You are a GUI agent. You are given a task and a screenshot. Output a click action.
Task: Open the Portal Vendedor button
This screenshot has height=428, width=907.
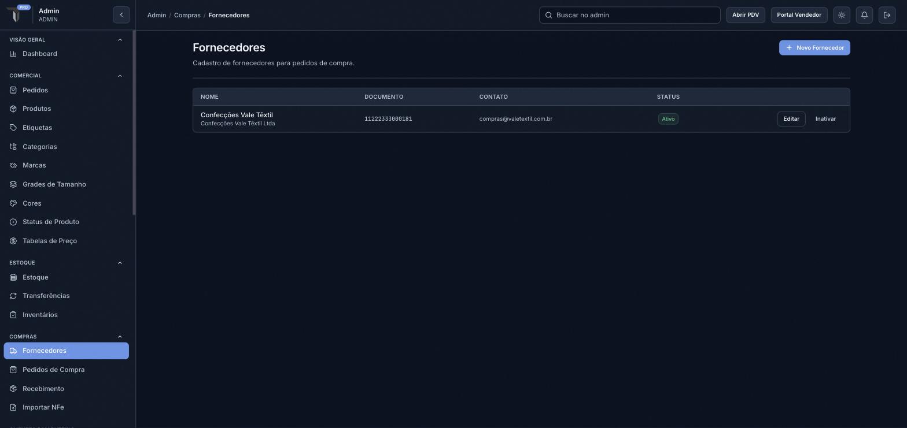799,15
